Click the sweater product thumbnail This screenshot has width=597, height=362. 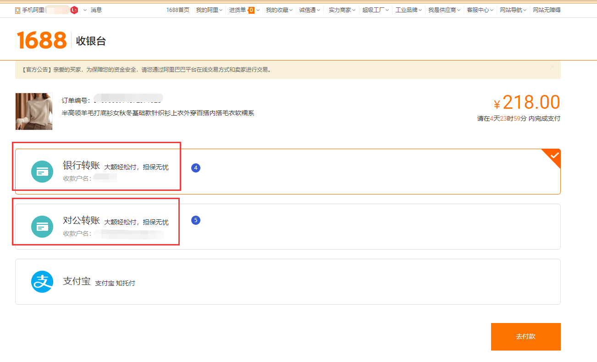34,111
